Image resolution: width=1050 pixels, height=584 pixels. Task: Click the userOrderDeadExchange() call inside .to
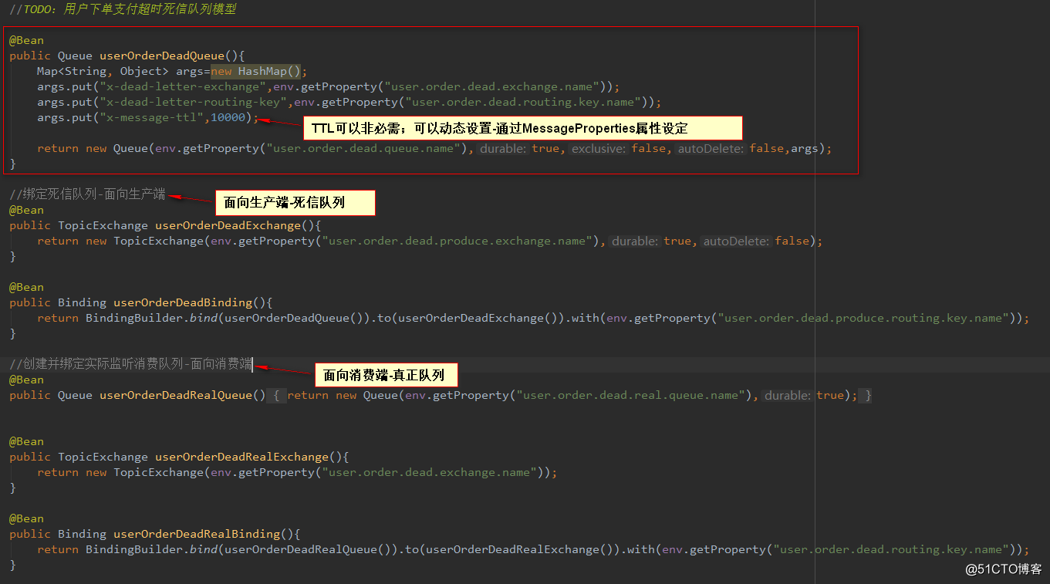[474, 318]
